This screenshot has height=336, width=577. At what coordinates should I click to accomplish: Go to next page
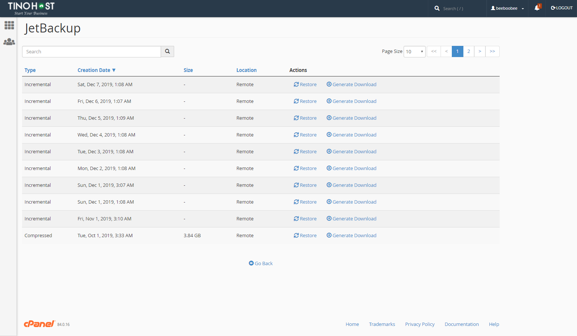pyautogui.click(x=480, y=51)
